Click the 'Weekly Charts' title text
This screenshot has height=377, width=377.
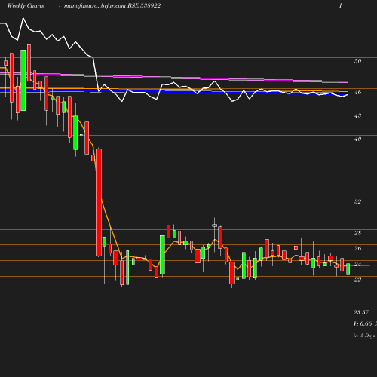pyautogui.click(x=26, y=5)
